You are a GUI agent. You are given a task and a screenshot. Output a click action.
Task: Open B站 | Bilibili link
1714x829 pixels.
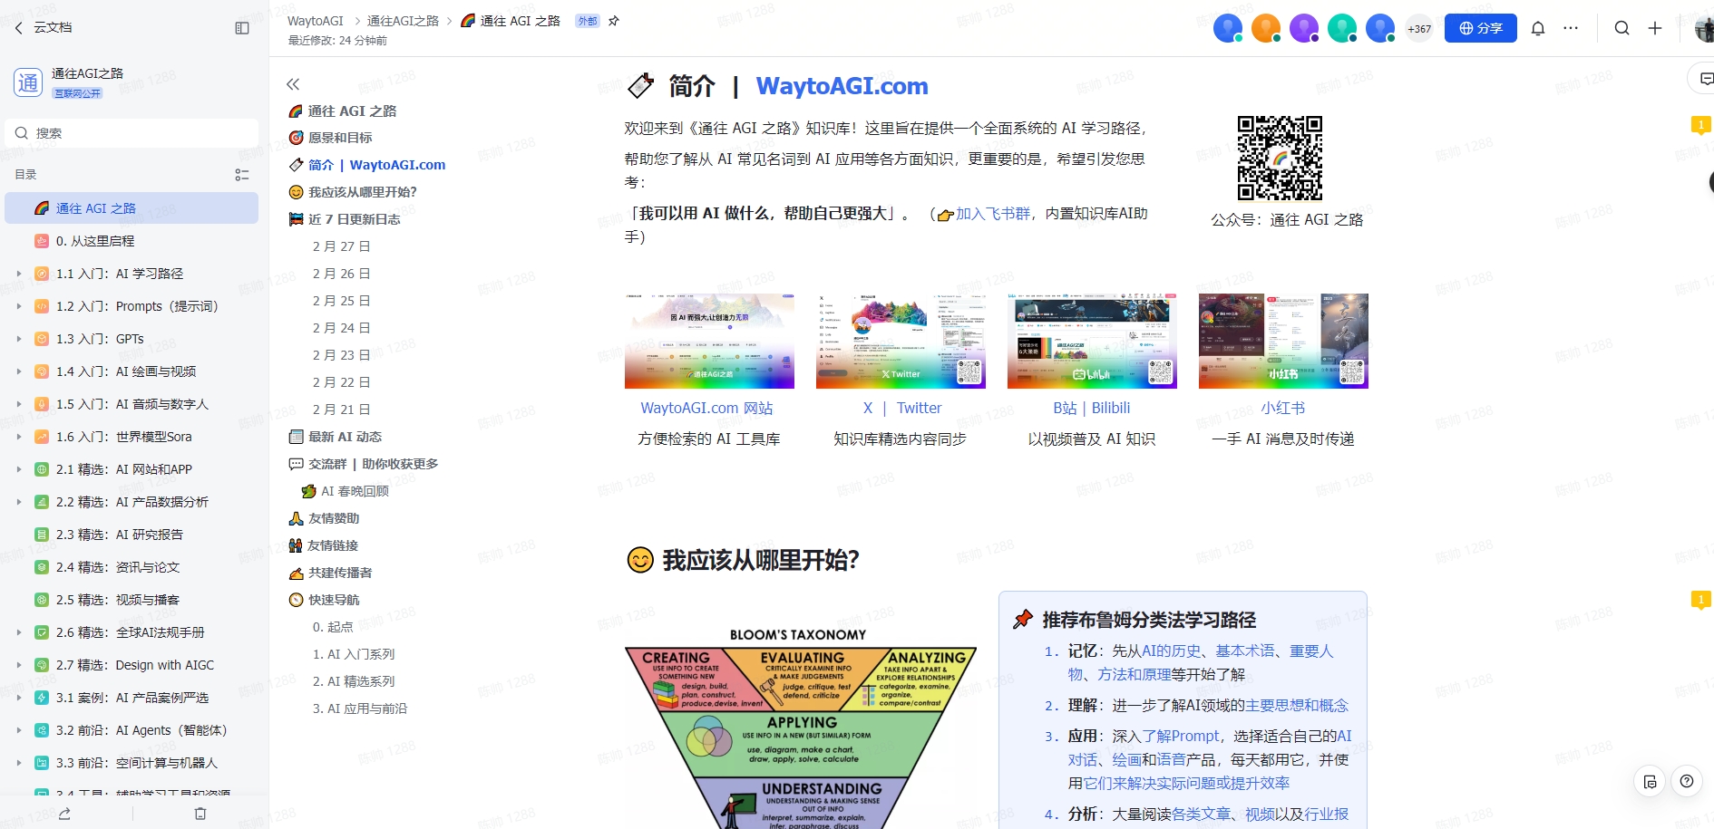pyautogui.click(x=1091, y=409)
